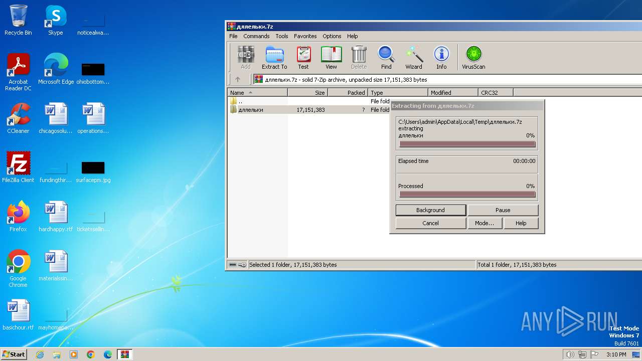This screenshot has width=642, height=361.
Task: Click the Find magnifier toolbar icon
Action: point(386,58)
